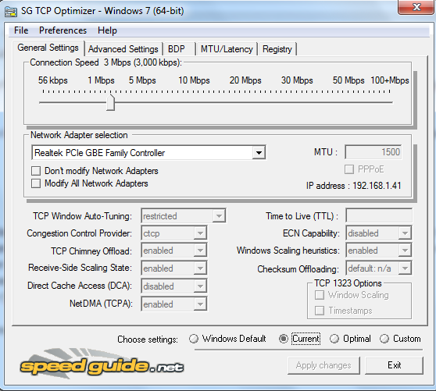Click the 10 Mbps scale label

coord(194,80)
